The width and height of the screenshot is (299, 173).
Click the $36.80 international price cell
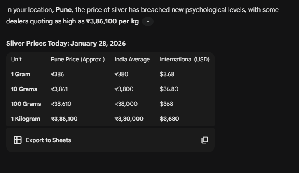pyautogui.click(x=169, y=89)
